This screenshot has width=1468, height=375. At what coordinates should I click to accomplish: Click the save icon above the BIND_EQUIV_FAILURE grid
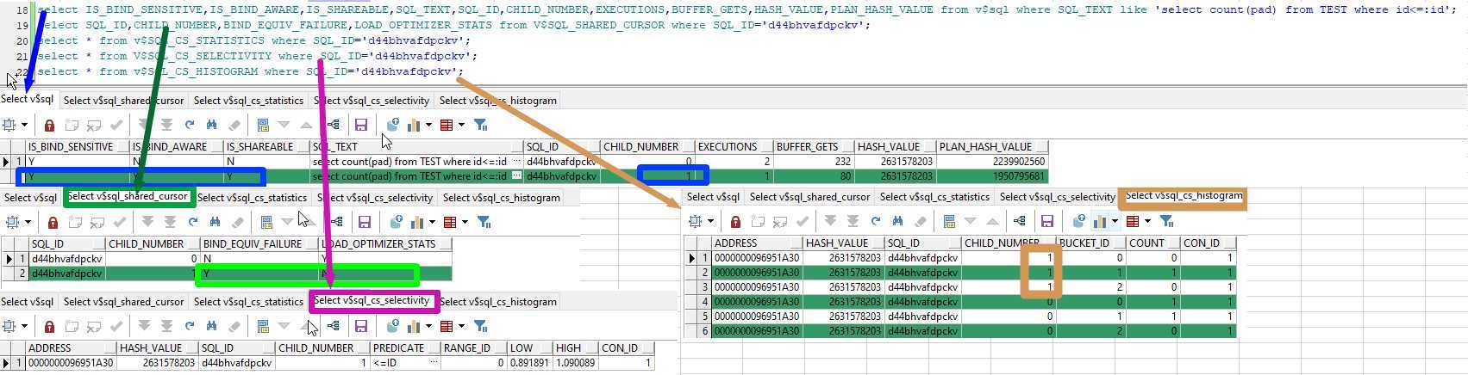[364, 222]
